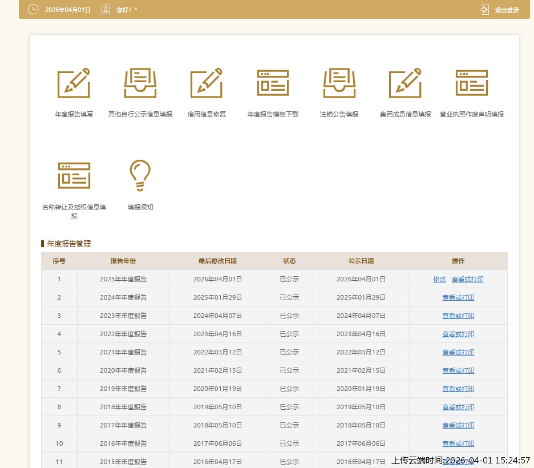534x468 pixels.
Task: Click the user avatar icon in header
Action: coord(106,10)
